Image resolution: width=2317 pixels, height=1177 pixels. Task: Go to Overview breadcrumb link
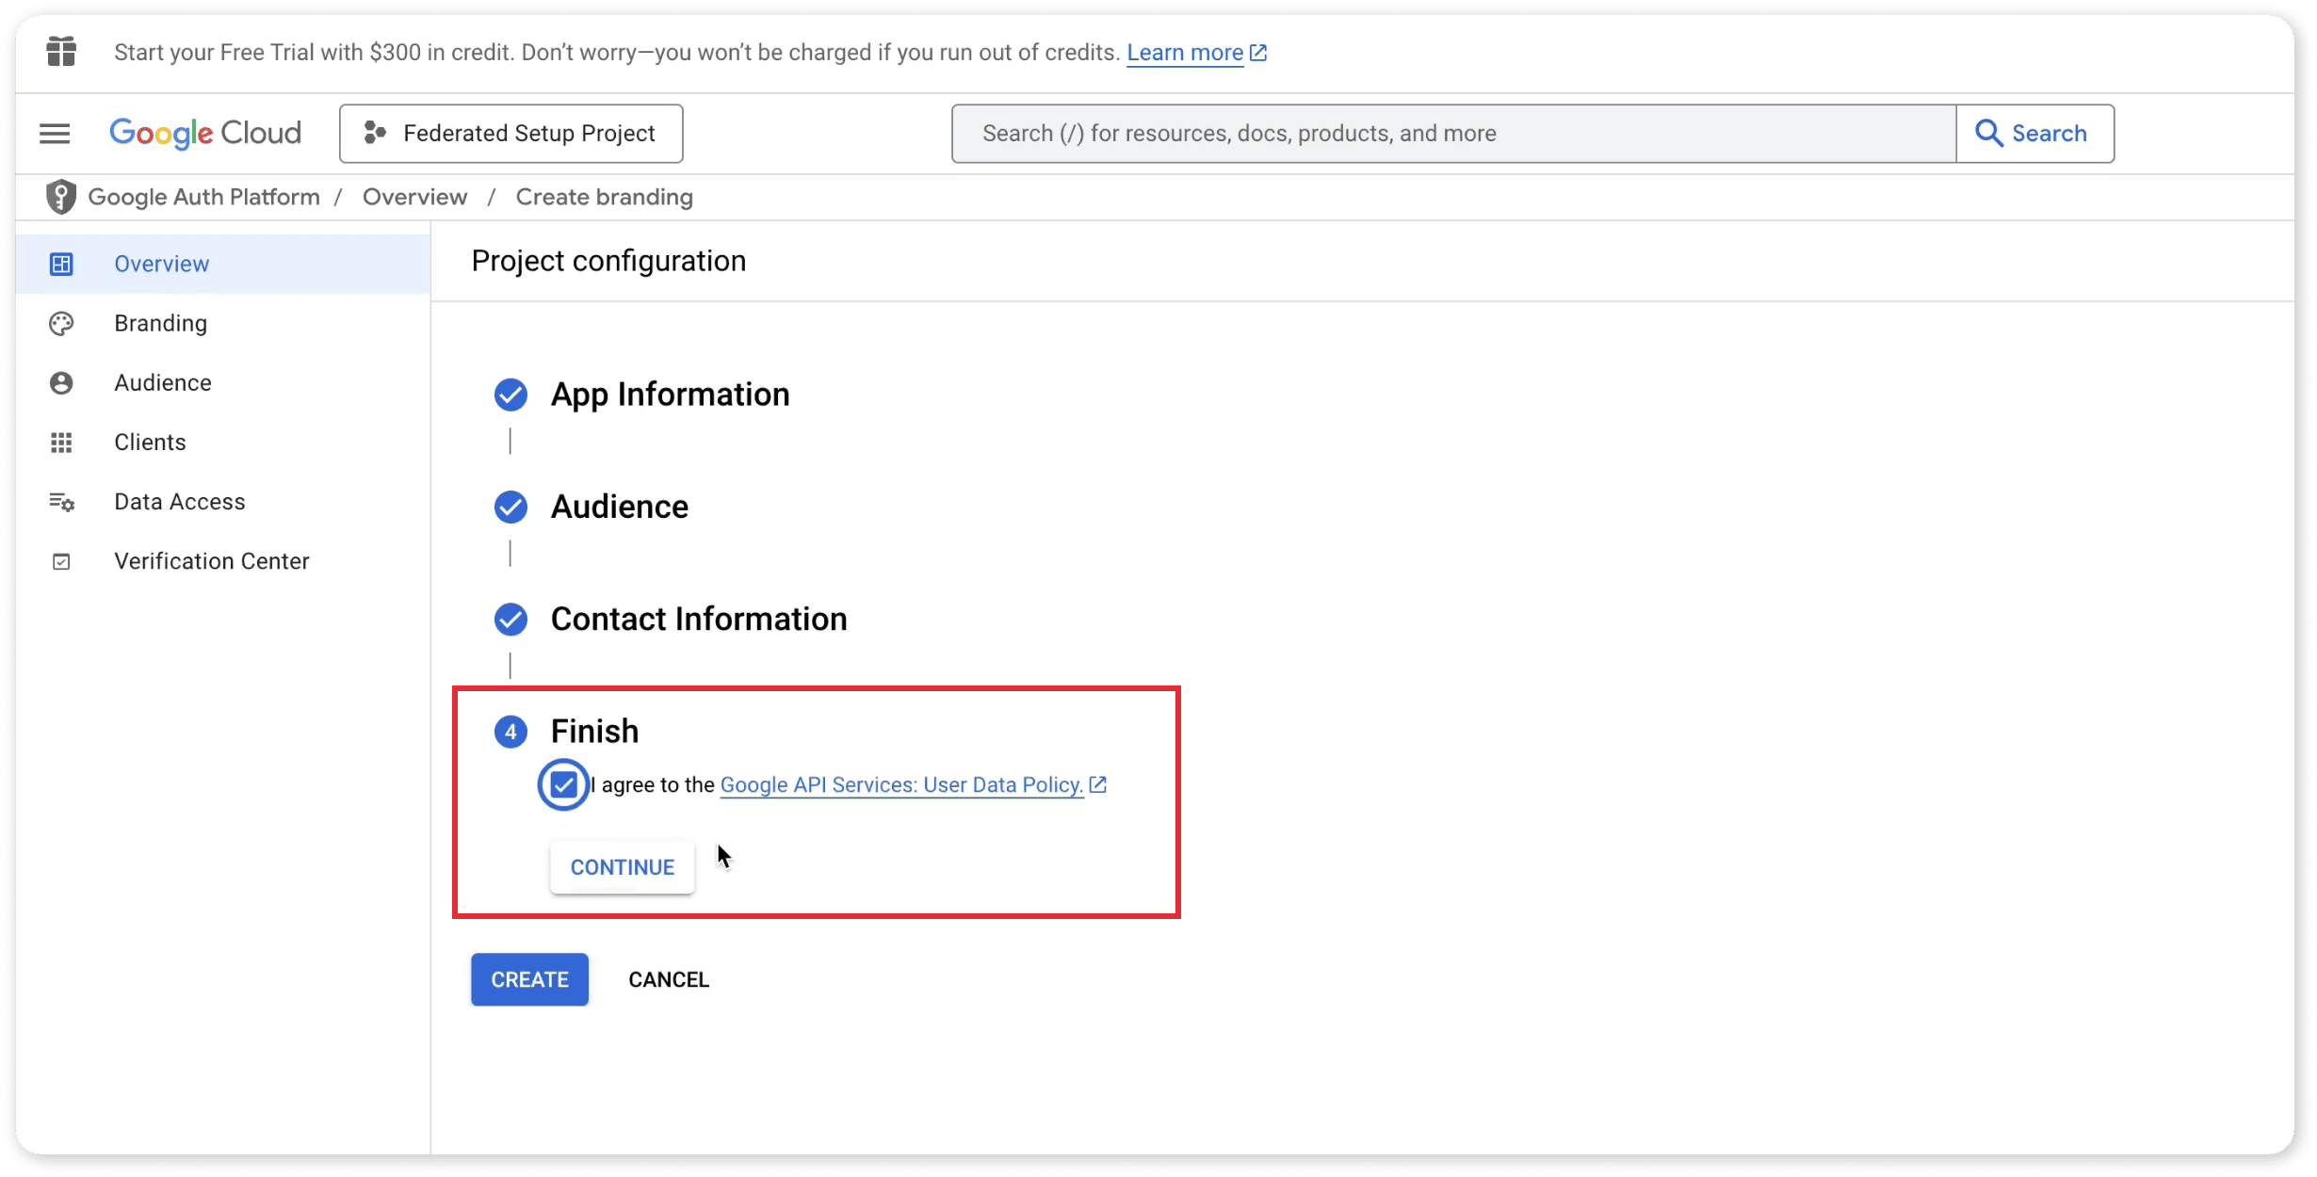414,197
